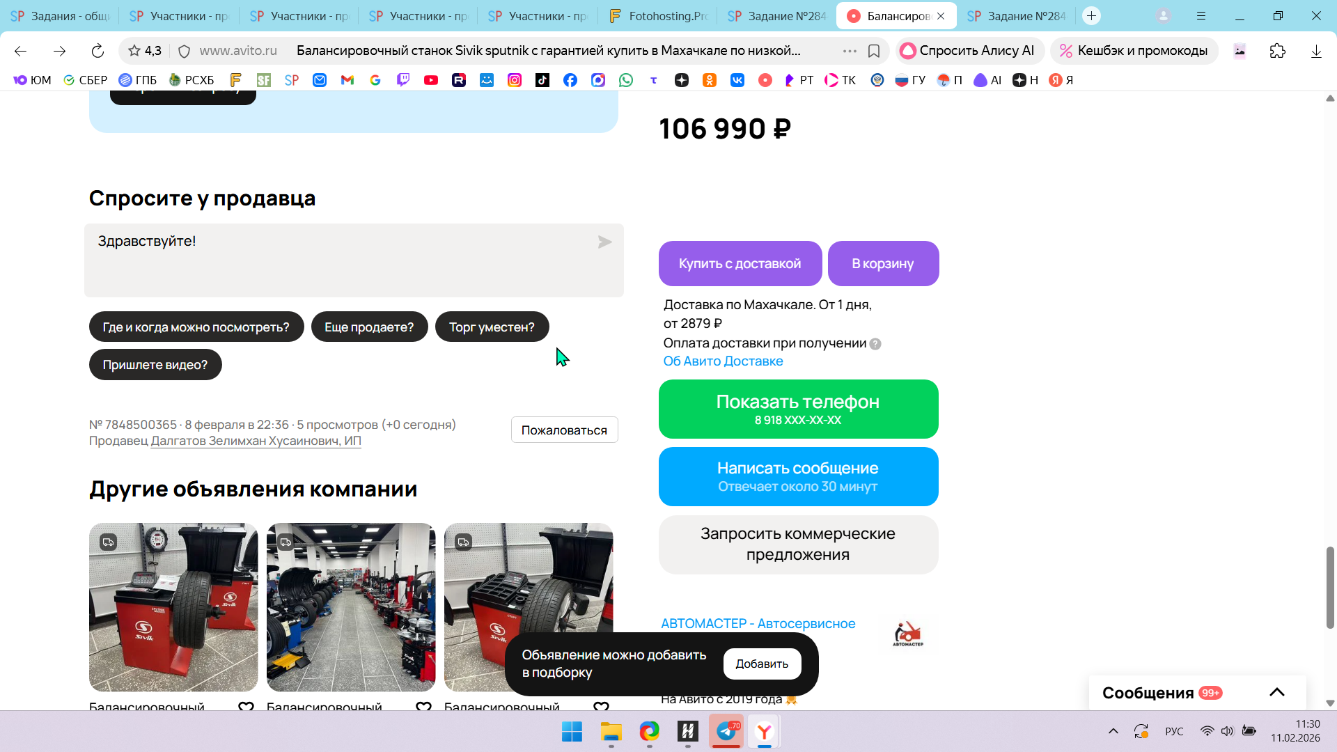Click the YouTube bookmark icon
Image resolution: width=1337 pixels, height=752 pixels.
(431, 80)
